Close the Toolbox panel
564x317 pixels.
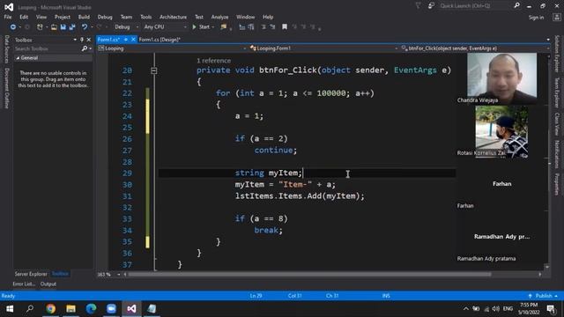point(89,40)
